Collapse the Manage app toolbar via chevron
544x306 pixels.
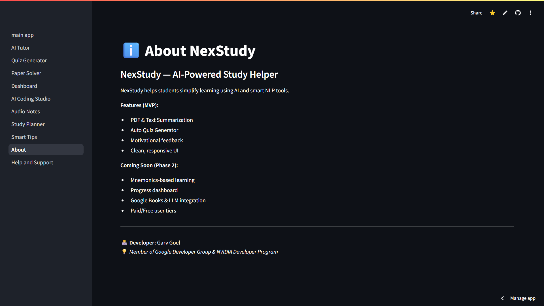point(502,298)
